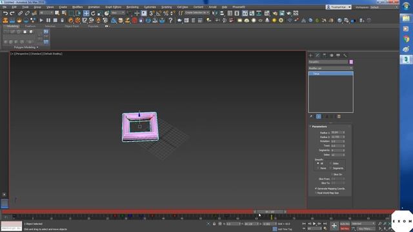Click the Go to Start button
The image size is (413, 232).
pyautogui.click(x=304, y=224)
